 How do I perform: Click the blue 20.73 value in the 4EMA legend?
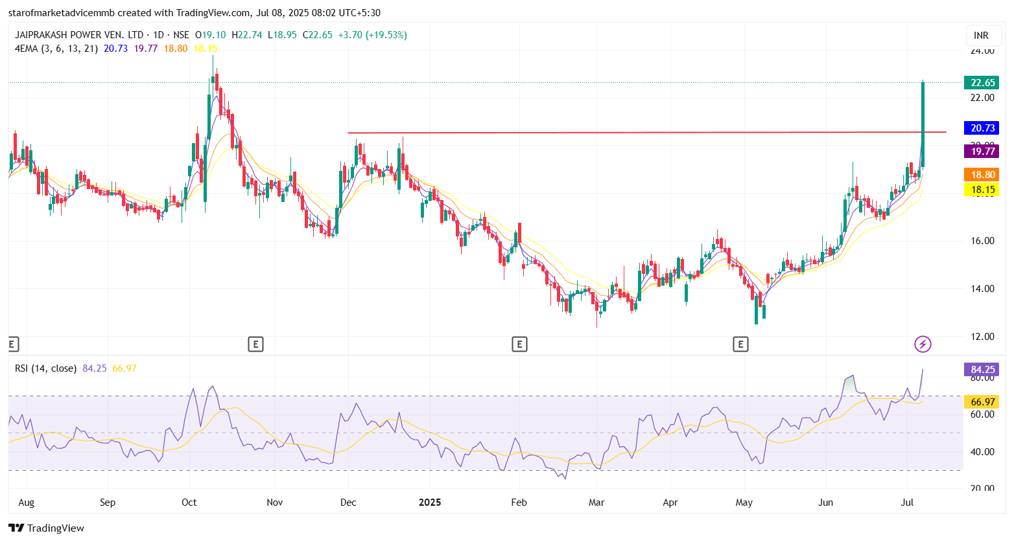115,49
